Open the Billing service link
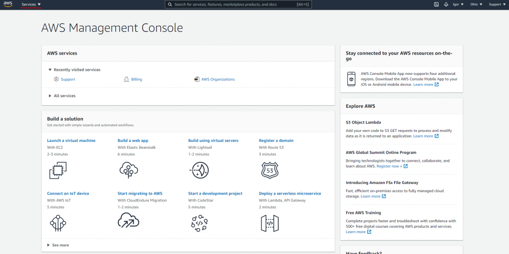 [x=137, y=79]
